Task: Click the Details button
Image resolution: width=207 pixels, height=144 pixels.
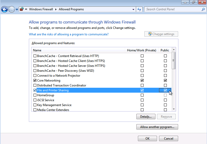Action: (146, 117)
